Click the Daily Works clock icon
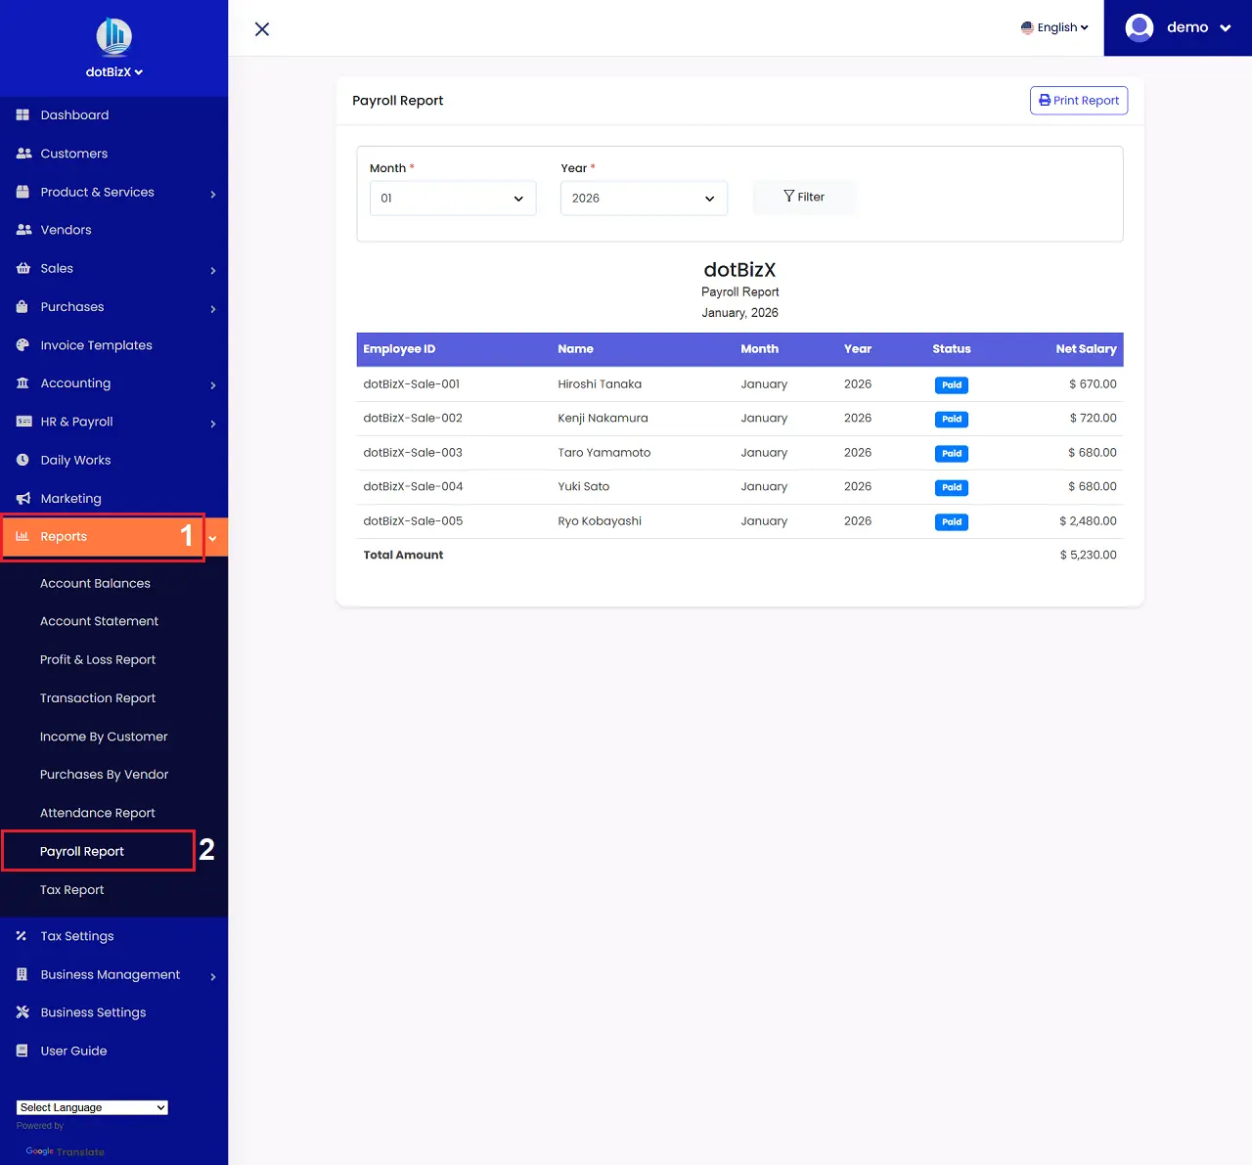The height and width of the screenshot is (1165, 1252). click(x=23, y=460)
